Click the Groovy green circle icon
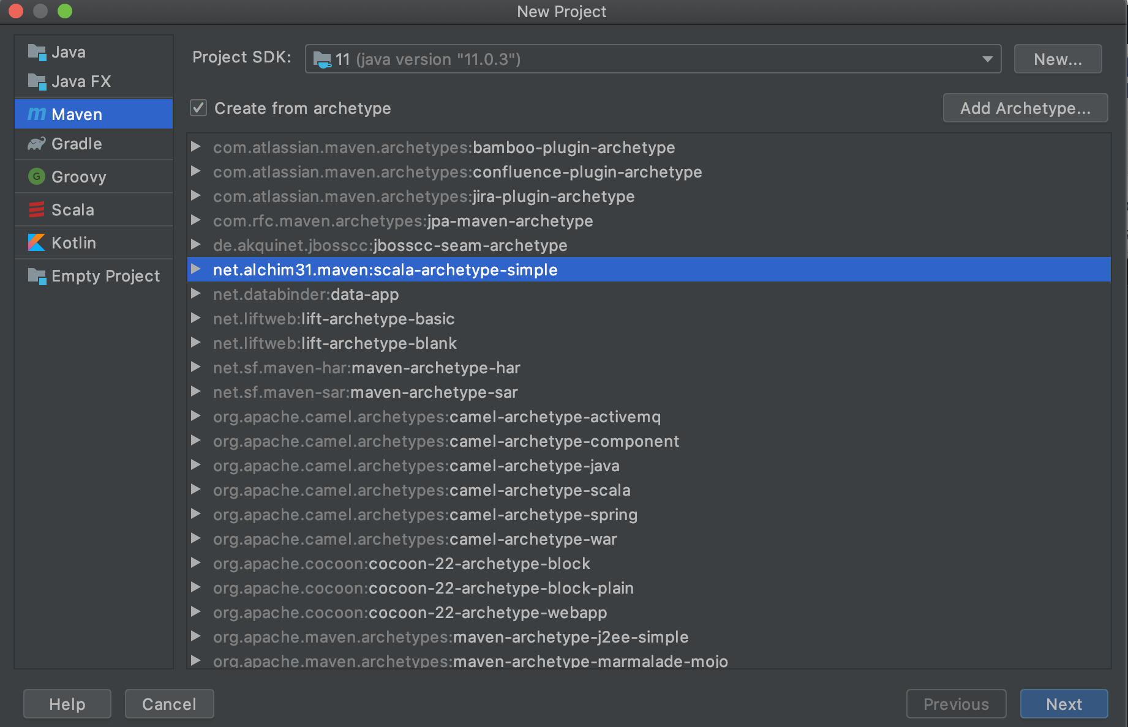Viewport: 1128px width, 727px height. point(37,177)
